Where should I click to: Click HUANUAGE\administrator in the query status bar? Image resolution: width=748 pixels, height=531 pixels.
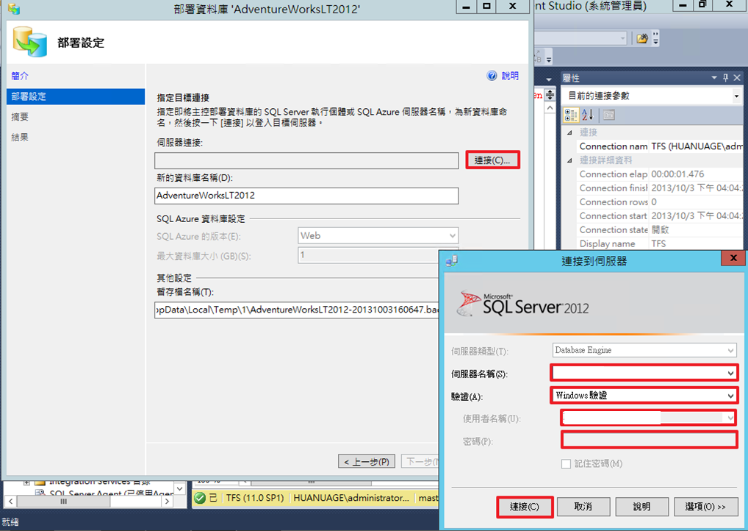[x=351, y=498]
